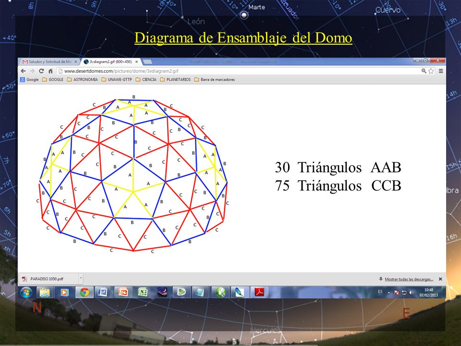Switch to the Saludos y Solicitud Gmail tab
The height and width of the screenshot is (346, 461).
click(x=49, y=62)
